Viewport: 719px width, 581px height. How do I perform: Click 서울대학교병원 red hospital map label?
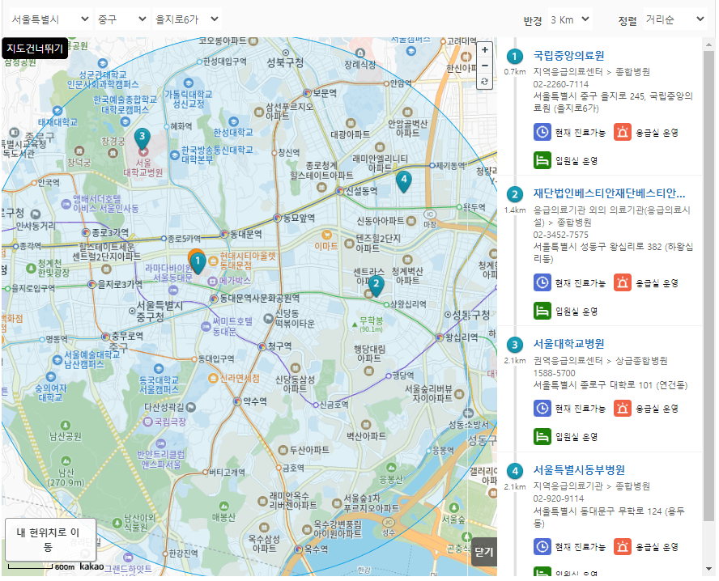click(143, 168)
